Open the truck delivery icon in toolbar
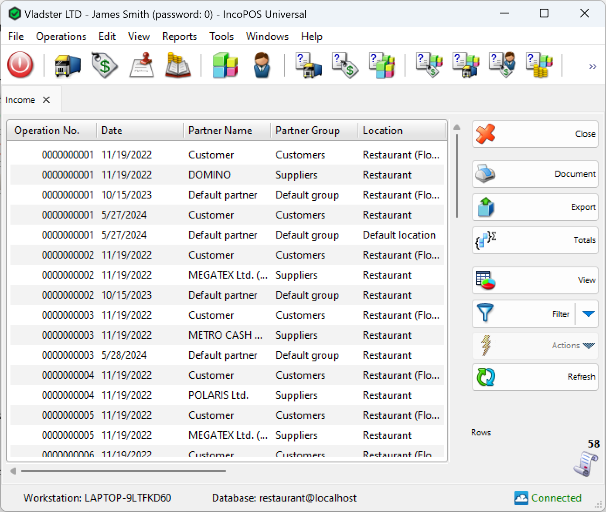The width and height of the screenshot is (606, 512). pos(68,65)
